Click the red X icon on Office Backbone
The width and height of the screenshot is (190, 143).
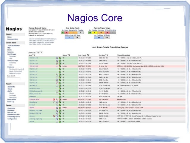coord(54,99)
